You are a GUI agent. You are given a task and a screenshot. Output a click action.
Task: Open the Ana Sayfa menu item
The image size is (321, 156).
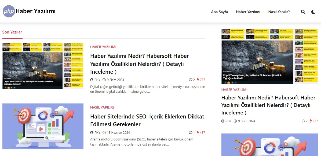(x=219, y=12)
